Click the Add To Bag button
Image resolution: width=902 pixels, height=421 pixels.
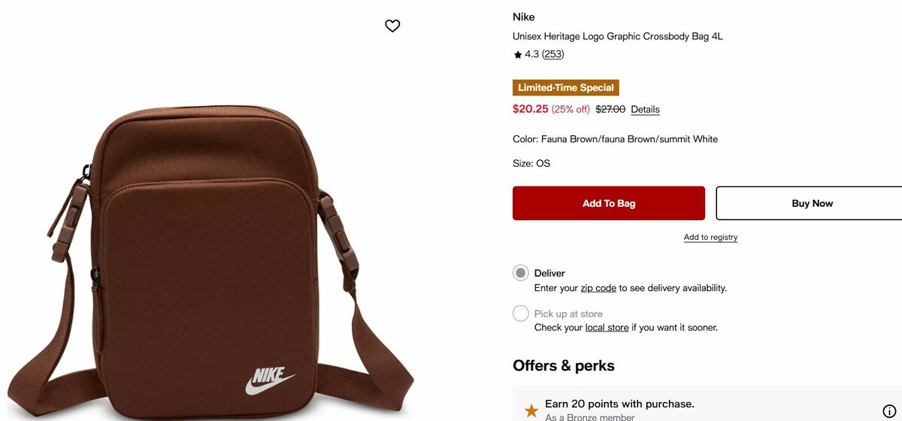coord(609,203)
